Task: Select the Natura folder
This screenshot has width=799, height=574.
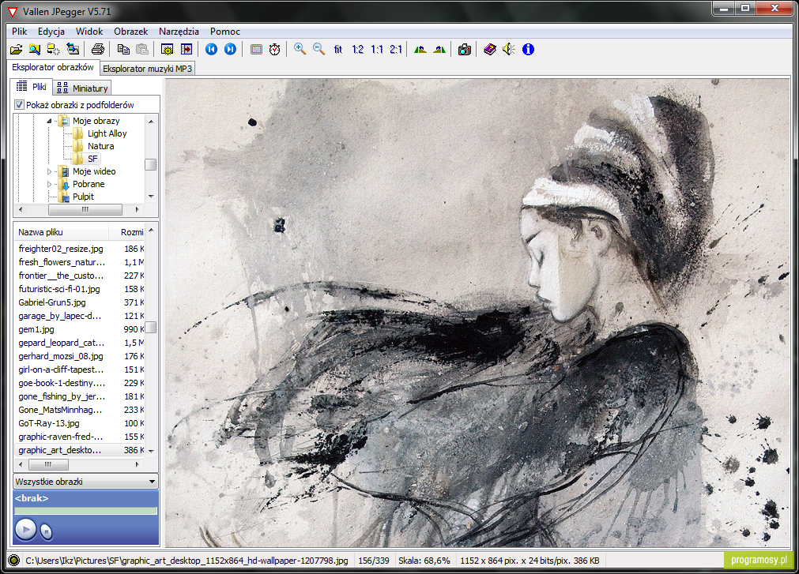Action: [101, 147]
